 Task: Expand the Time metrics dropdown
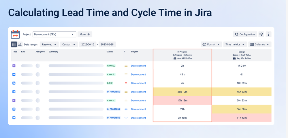[x=235, y=44]
